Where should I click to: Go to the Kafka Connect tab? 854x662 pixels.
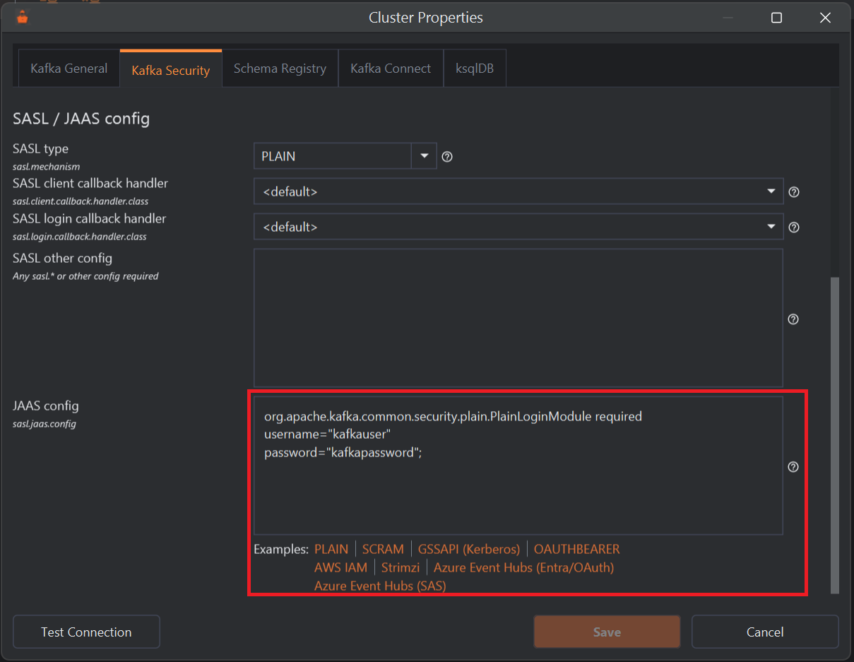(x=391, y=69)
